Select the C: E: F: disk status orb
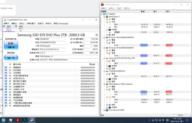Screen dimensions: 192x123 (x=4, y=26)
